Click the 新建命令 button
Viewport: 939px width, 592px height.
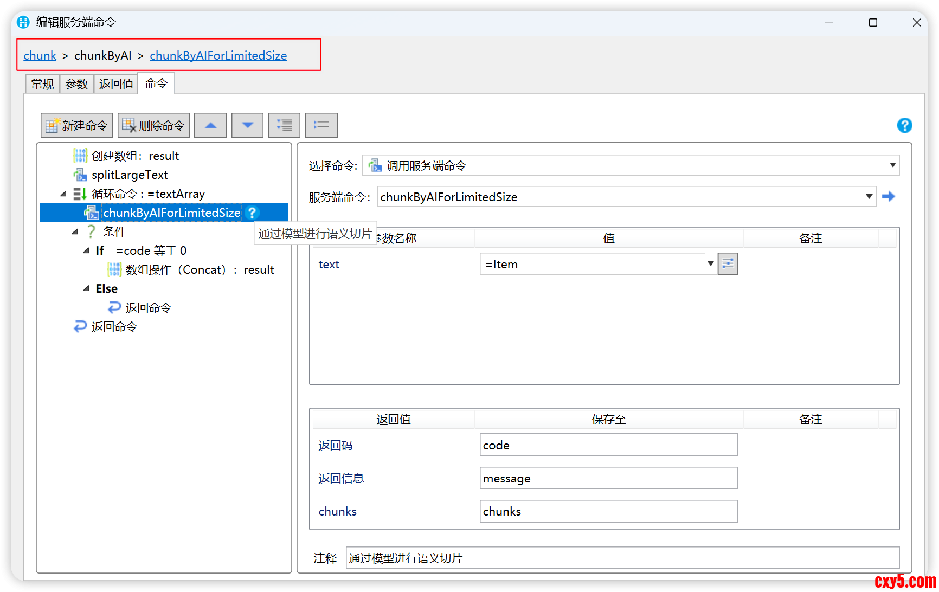coord(76,125)
